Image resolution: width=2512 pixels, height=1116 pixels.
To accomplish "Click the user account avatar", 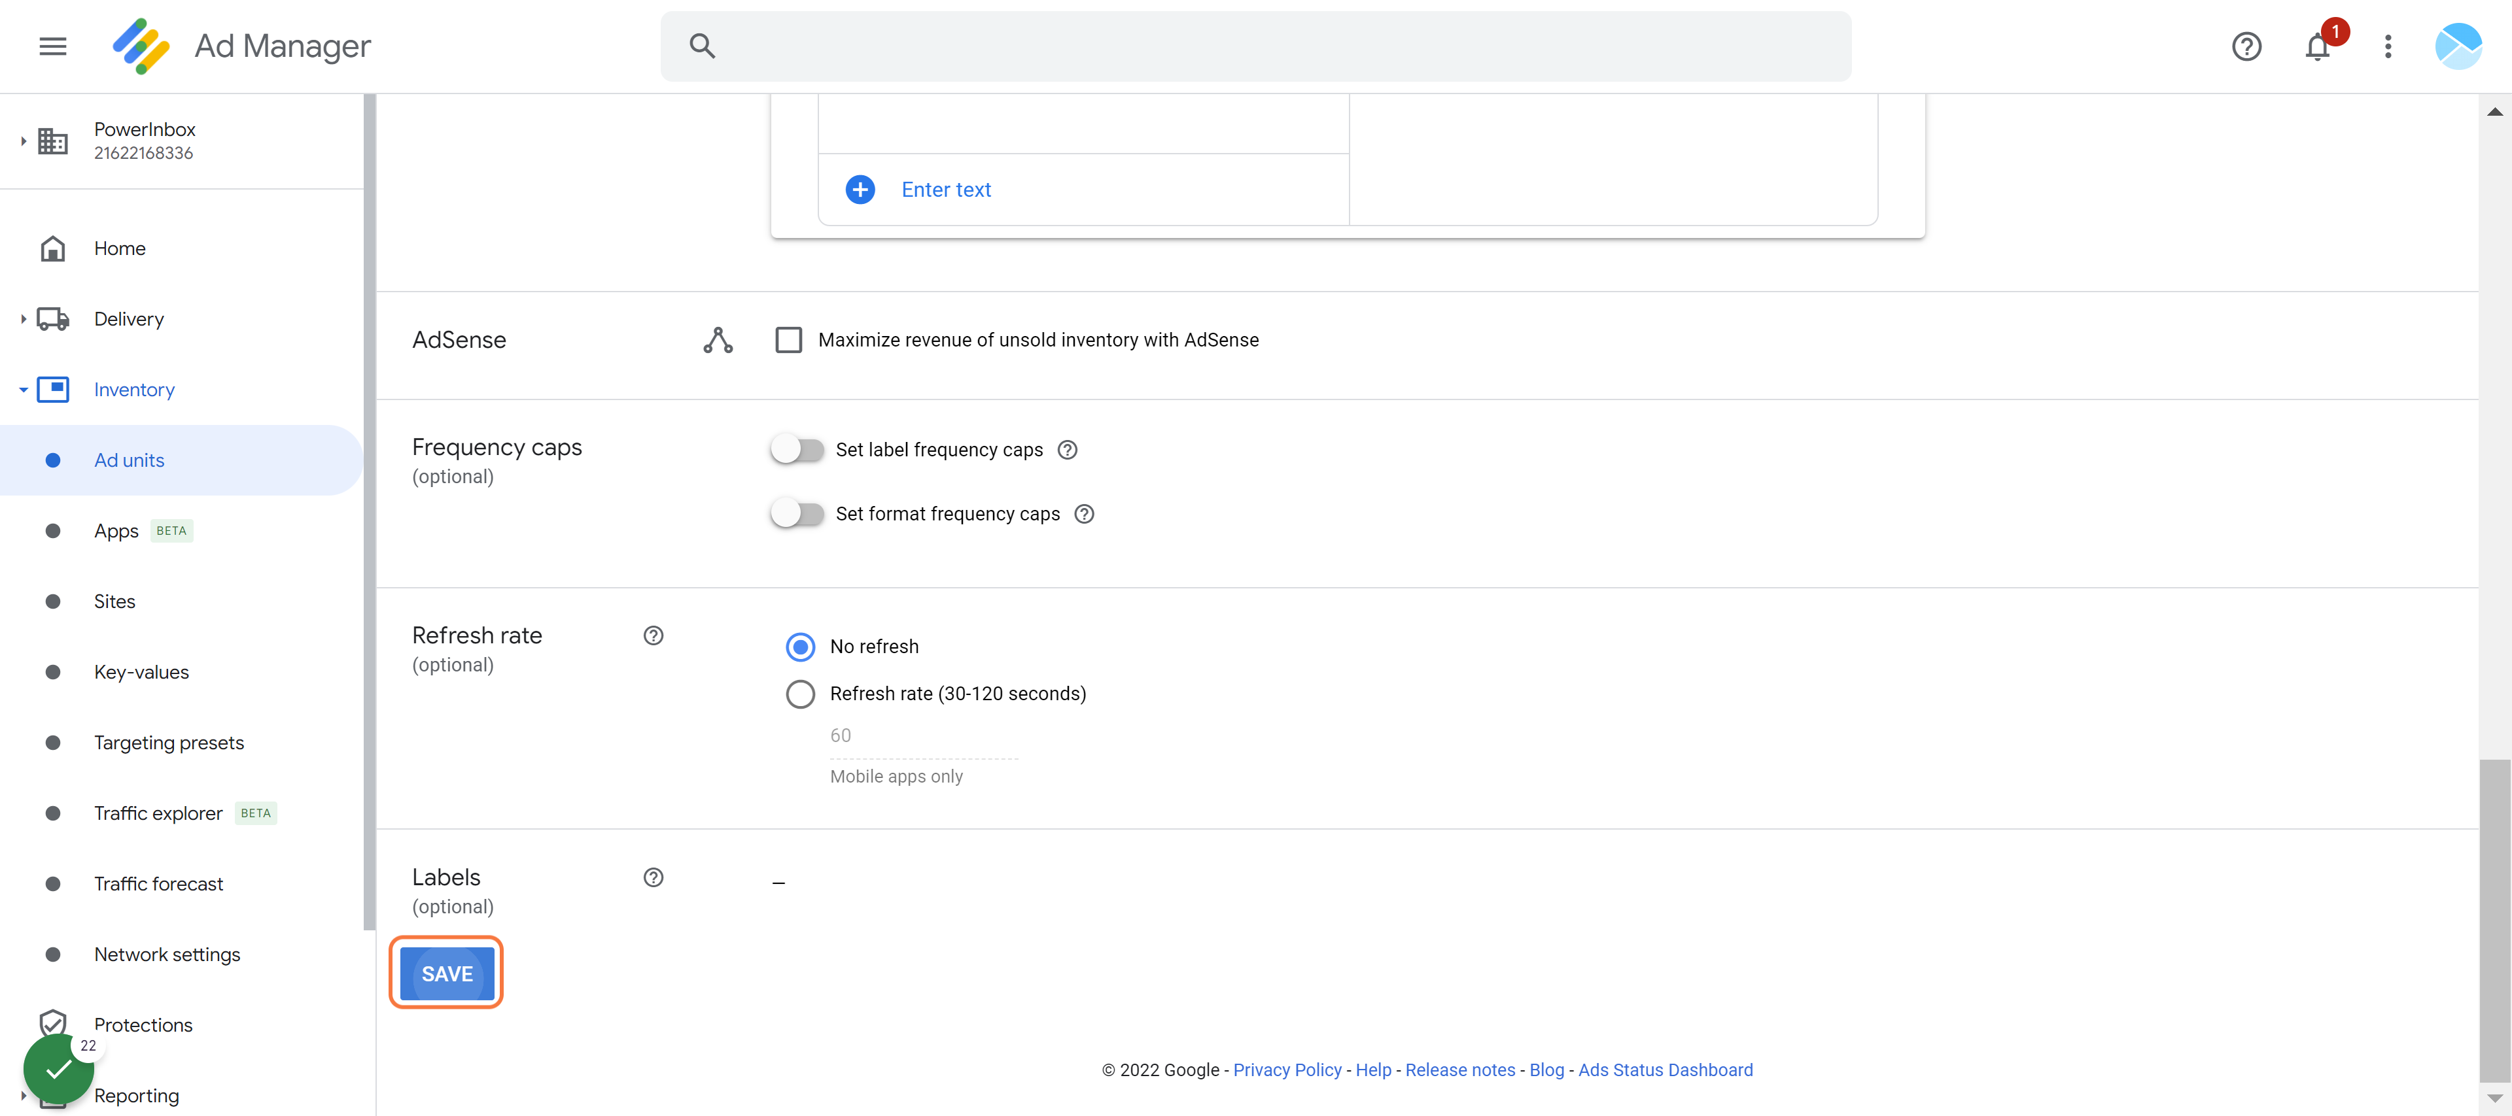I will tap(2458, 46).
